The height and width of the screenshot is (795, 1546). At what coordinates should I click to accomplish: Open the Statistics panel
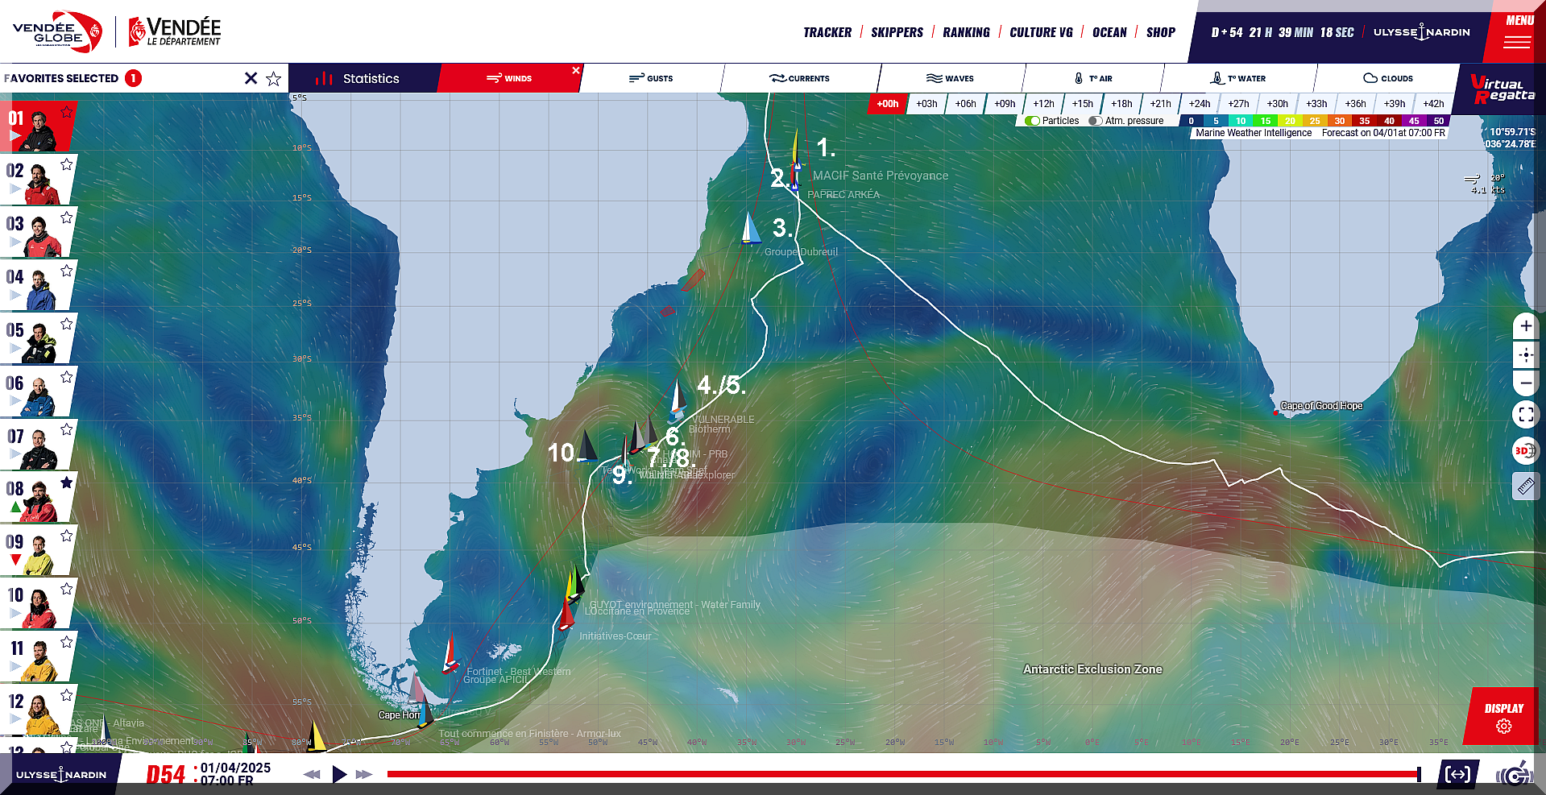(x=363, y=78)
